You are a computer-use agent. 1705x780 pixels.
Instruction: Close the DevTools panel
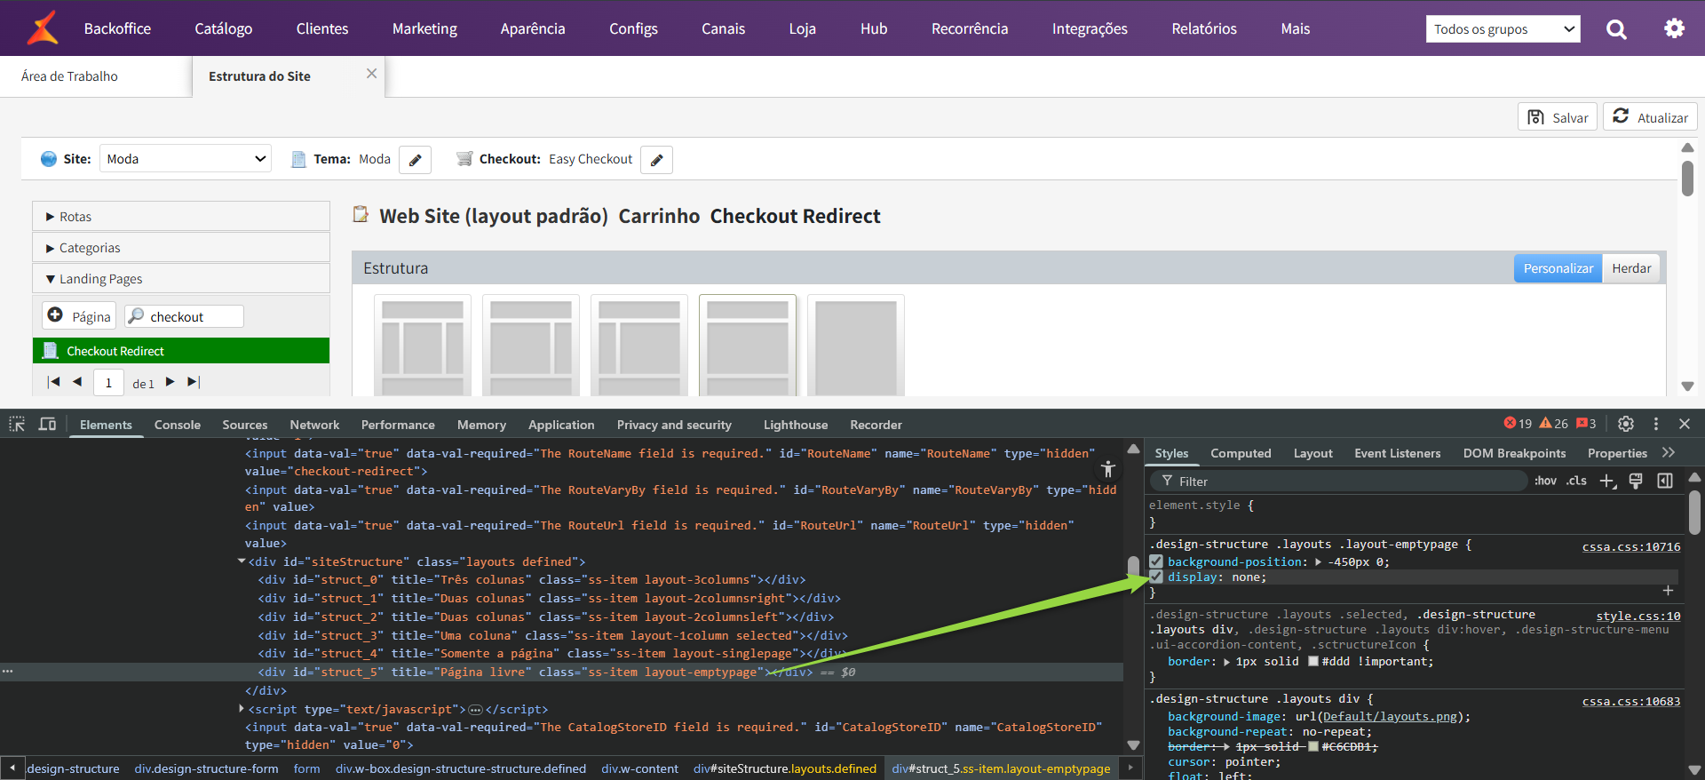click(1685, 424)
